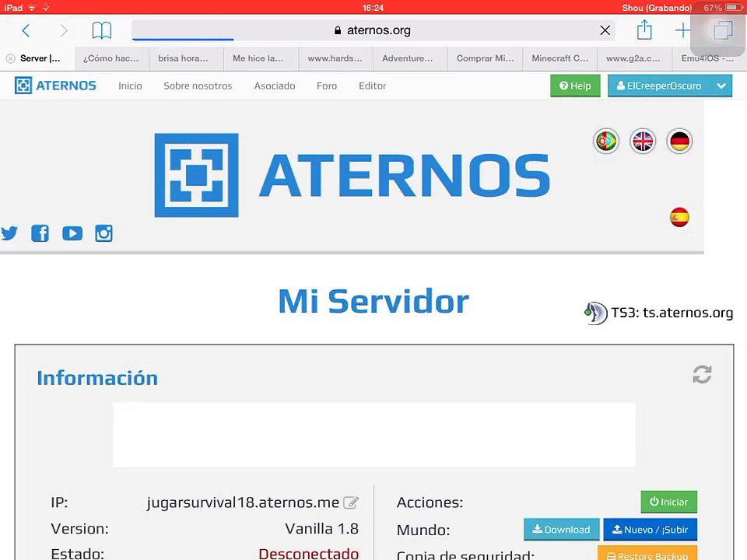
Task: Expand the ElCreeperOscuro account dropdown arrow
Action: tap(721, 86)
